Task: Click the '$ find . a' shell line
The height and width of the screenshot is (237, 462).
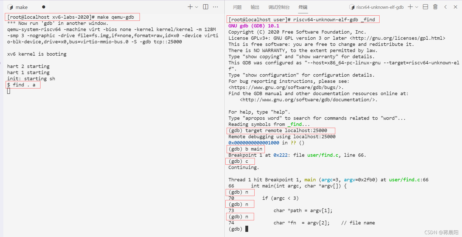Action: (21, 85)
